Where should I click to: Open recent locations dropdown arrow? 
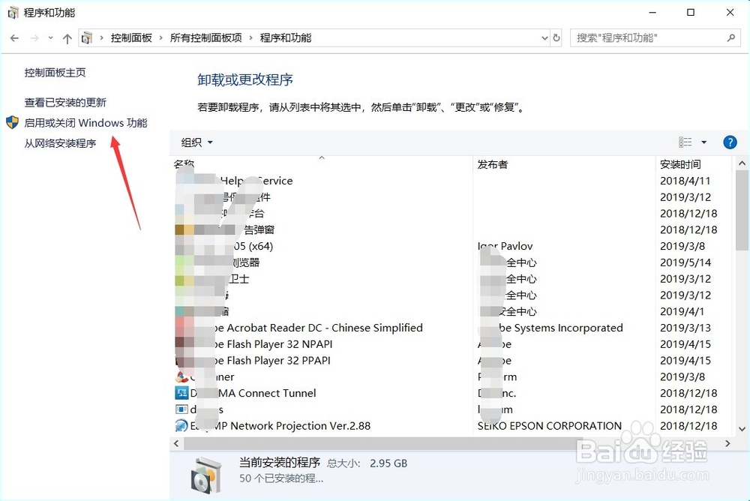(x=51, y=37)
